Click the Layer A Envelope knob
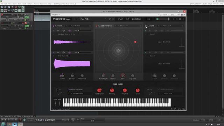The image size is (224, 126). point(72,76)
